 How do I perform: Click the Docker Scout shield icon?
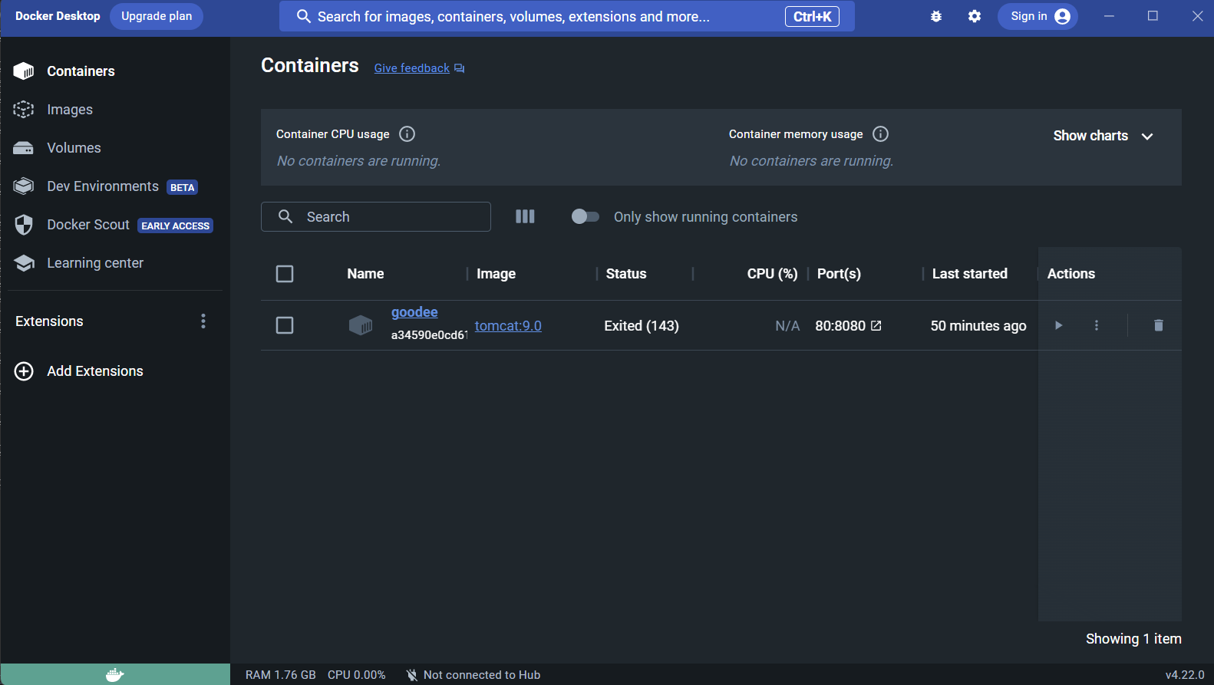pos(24,225)
